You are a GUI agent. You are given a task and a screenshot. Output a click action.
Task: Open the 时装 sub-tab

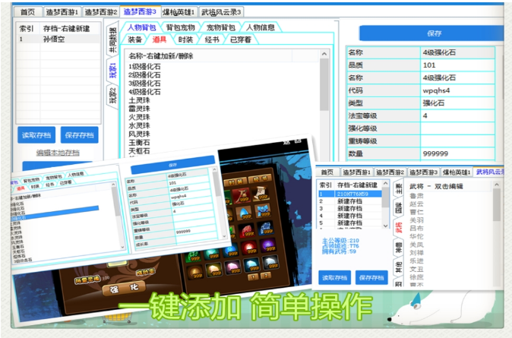(185, 39)
